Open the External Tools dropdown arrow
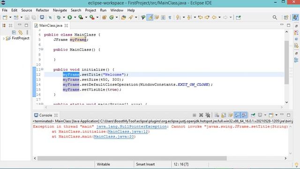 [97, 17]
